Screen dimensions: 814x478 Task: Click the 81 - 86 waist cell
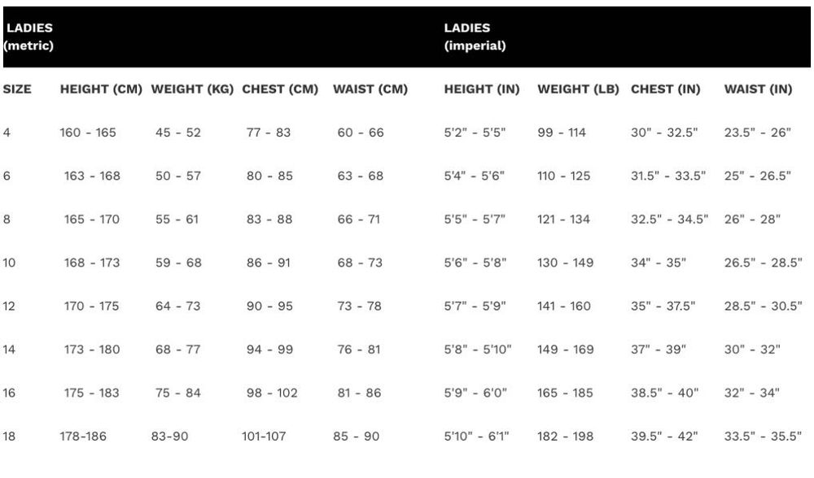(x=358, y=393)
